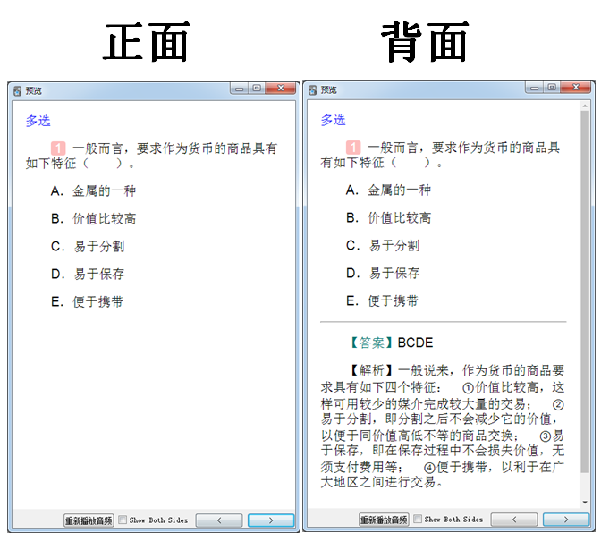Screen dimensions: 601x533
Task: Enable Show Both Sides in left window
Action: (123, 520)
